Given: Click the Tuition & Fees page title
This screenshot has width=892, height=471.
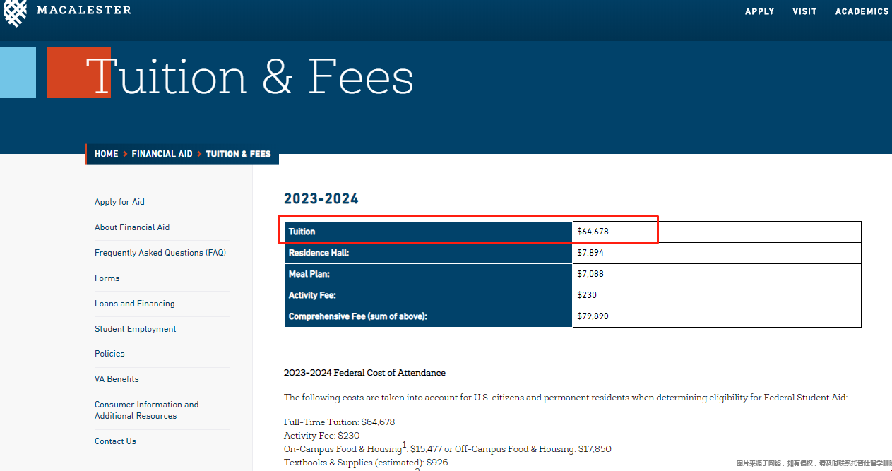Looking at the screenshot, I should 250,76.
